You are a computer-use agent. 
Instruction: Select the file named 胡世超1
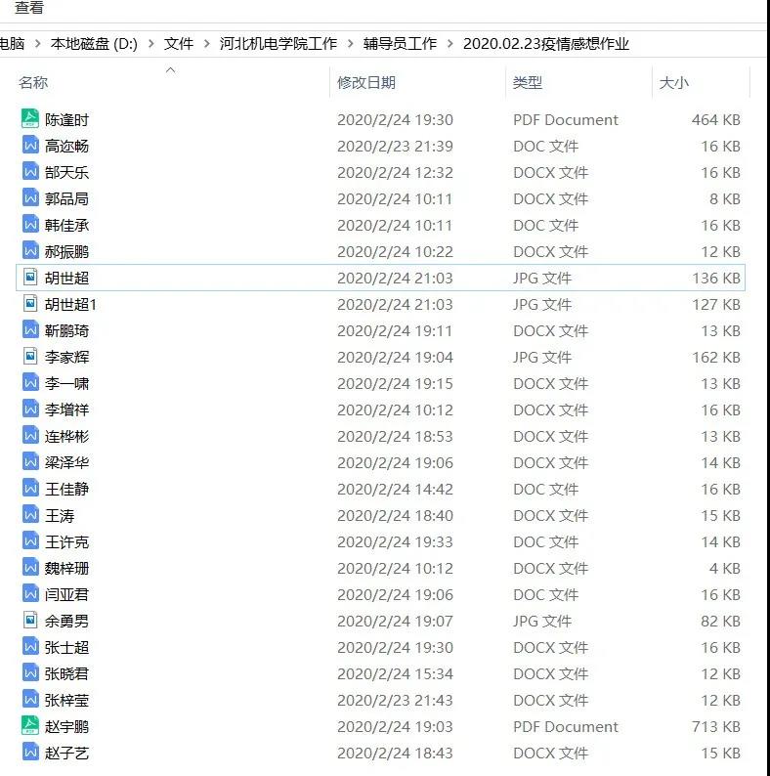click(70, 304)
